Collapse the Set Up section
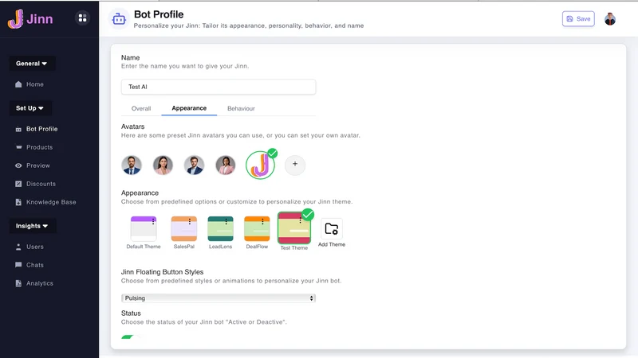The height and width of the screenshot is (358, 638). (x=30, y=108)
